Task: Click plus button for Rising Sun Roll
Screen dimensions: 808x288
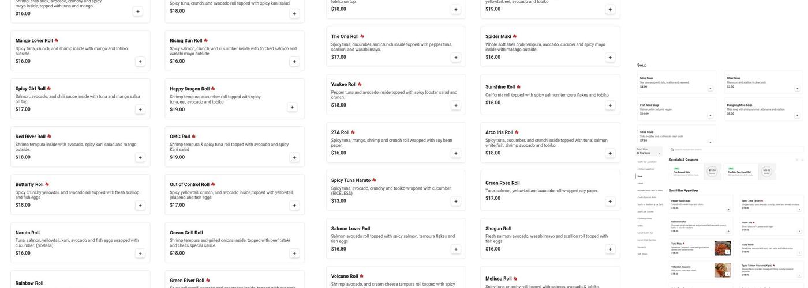Action: click(294, 62)
